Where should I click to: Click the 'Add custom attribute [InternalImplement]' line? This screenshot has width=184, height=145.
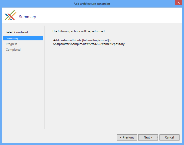(82, 40)
